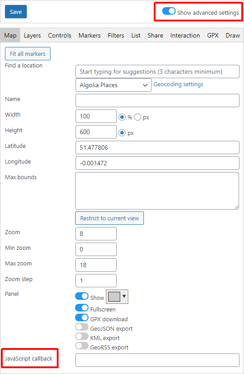Screen dimensions: 244x374
Task: Switch to the Layers tab
Action: 32,35
